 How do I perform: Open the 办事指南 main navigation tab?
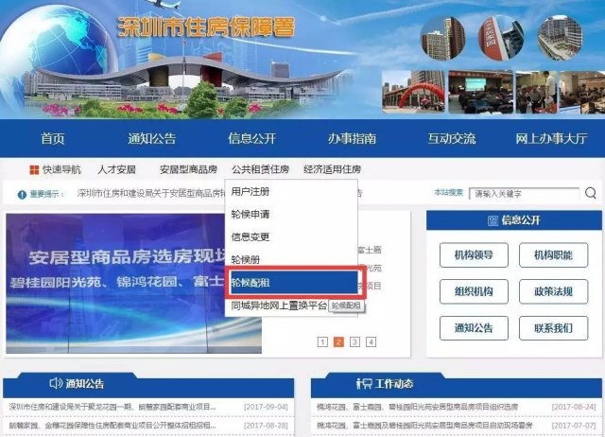point(352,138)
